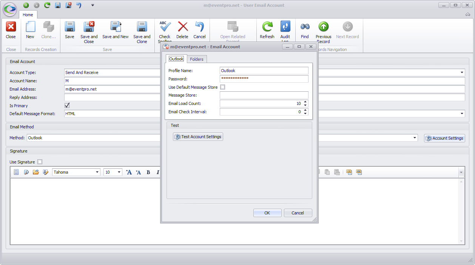Click the Find binoculars icon
The width and height of the screenshot is (475, 265).
305,27
